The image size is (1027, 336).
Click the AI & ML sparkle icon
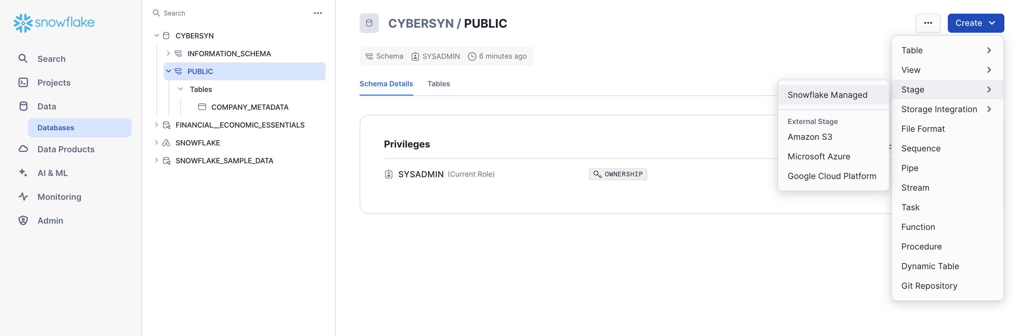23,173
